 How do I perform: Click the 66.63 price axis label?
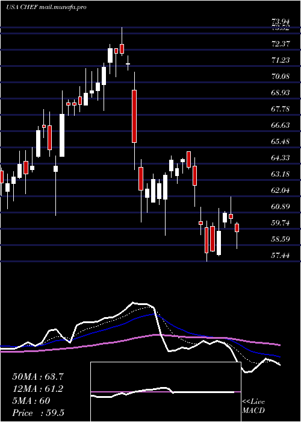[x=281, y=125]
